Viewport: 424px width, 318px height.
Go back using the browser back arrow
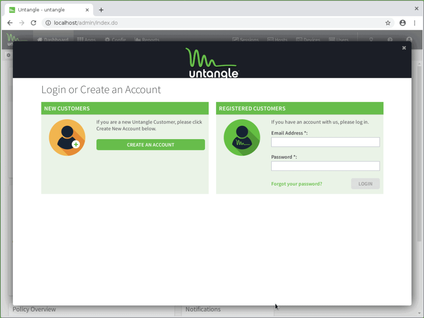(10, 23)
